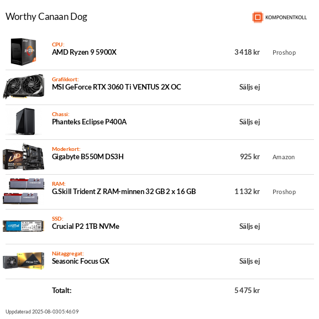Visit Proshop store for the RAM
Image resolution: width=319 pixels, height=319 pixels.
click(284, 192)
